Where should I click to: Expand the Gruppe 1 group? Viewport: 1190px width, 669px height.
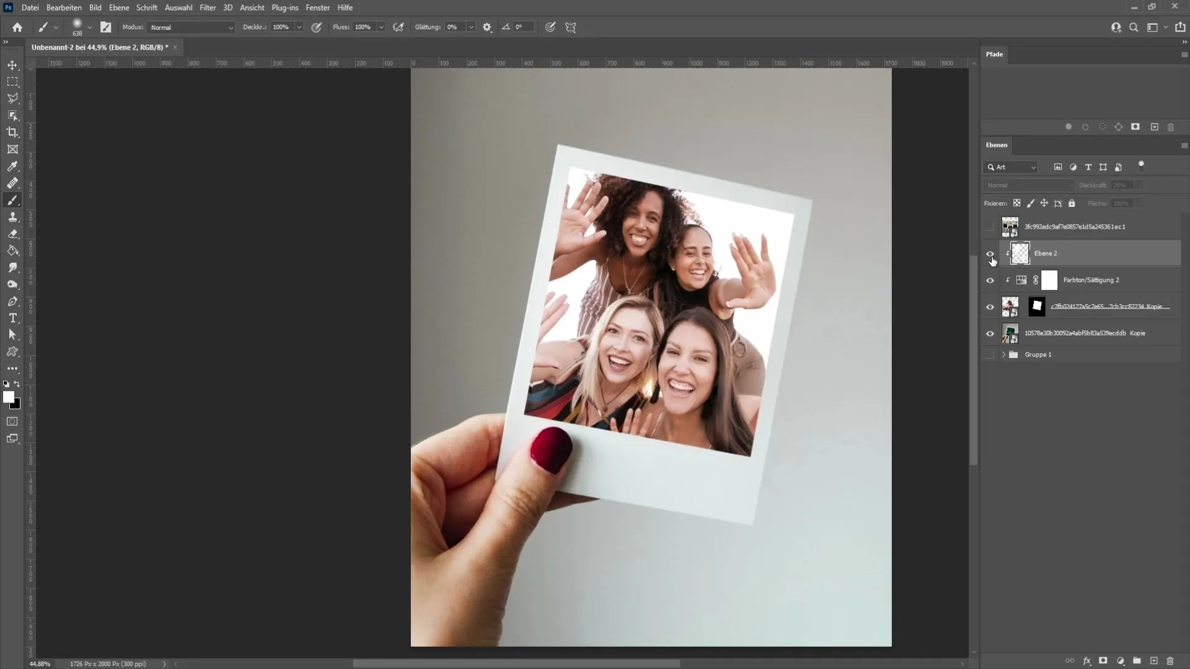click(x=1003, y=355)
